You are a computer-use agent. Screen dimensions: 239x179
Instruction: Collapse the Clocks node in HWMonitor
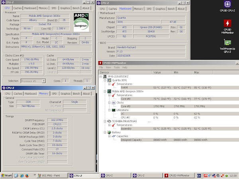pyautogui.click(x=109, y=103)
